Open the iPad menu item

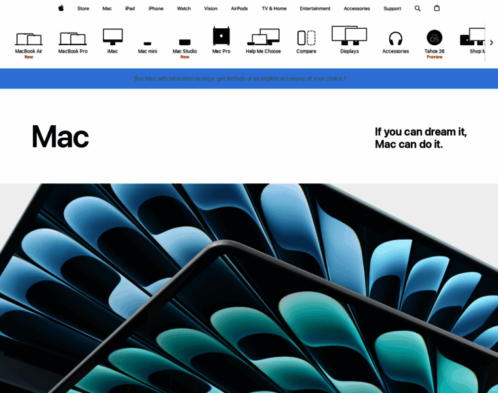click(130, 9)
